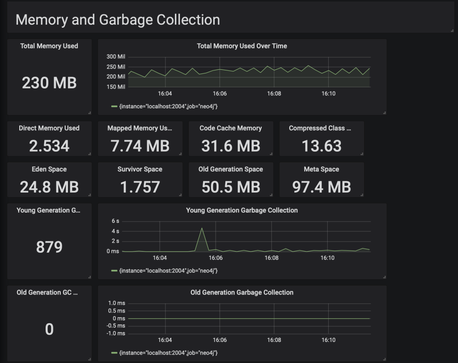Click resize handle on the Survivor Space panel

click(x=180, y=195)
